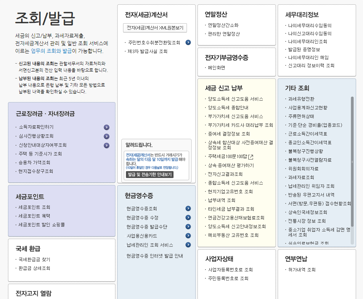Open 사업자등록번호로 조회 link
The width and height of the screenshot is (363, 299).
click(231, 270)
